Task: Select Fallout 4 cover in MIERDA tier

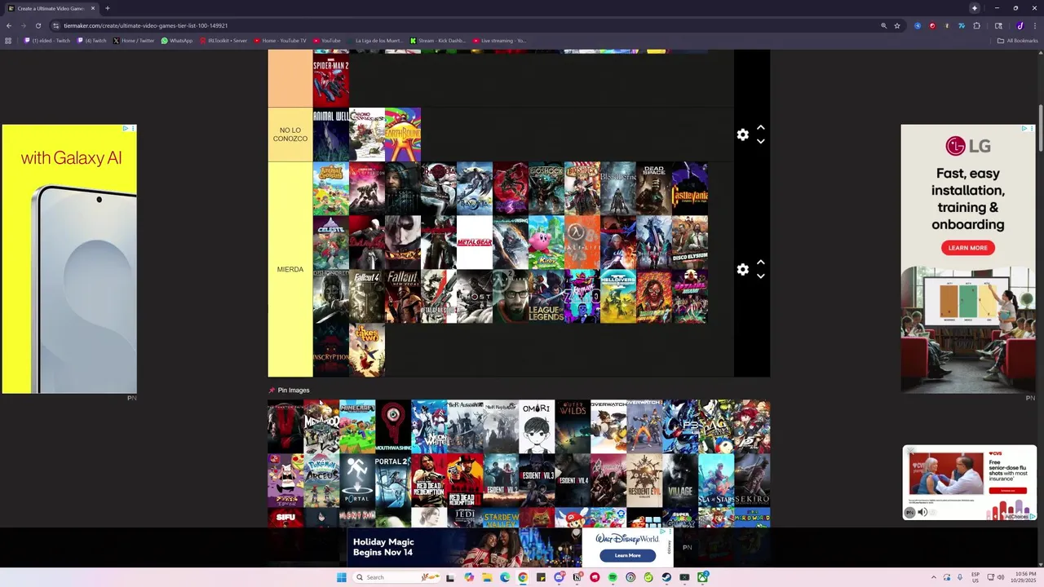Action: [367, 297]
